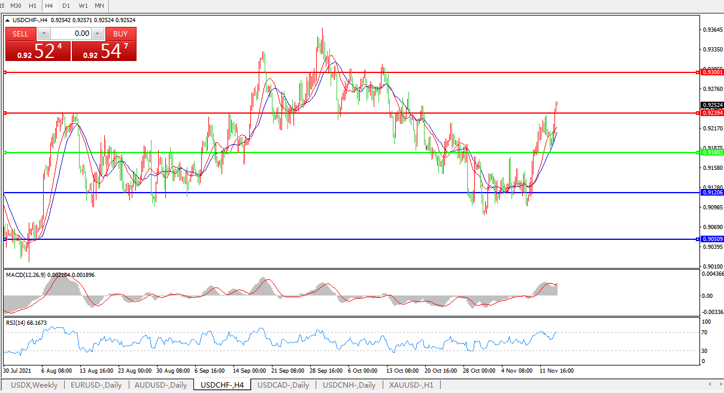The image size is (724, 393).
Task: Select the green 0.91802 horizontal line label
Action: pyautogui.click(x=712, y=153)
